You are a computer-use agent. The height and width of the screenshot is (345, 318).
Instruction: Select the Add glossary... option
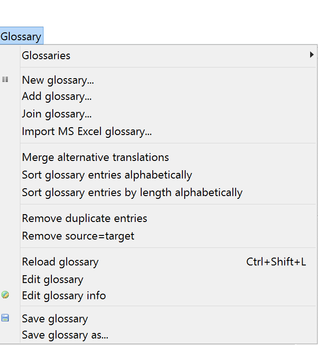56,97
